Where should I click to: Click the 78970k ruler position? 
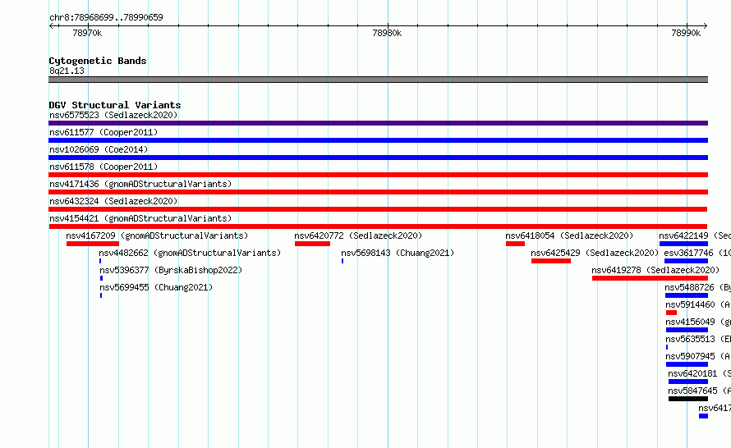pos(87,33)
